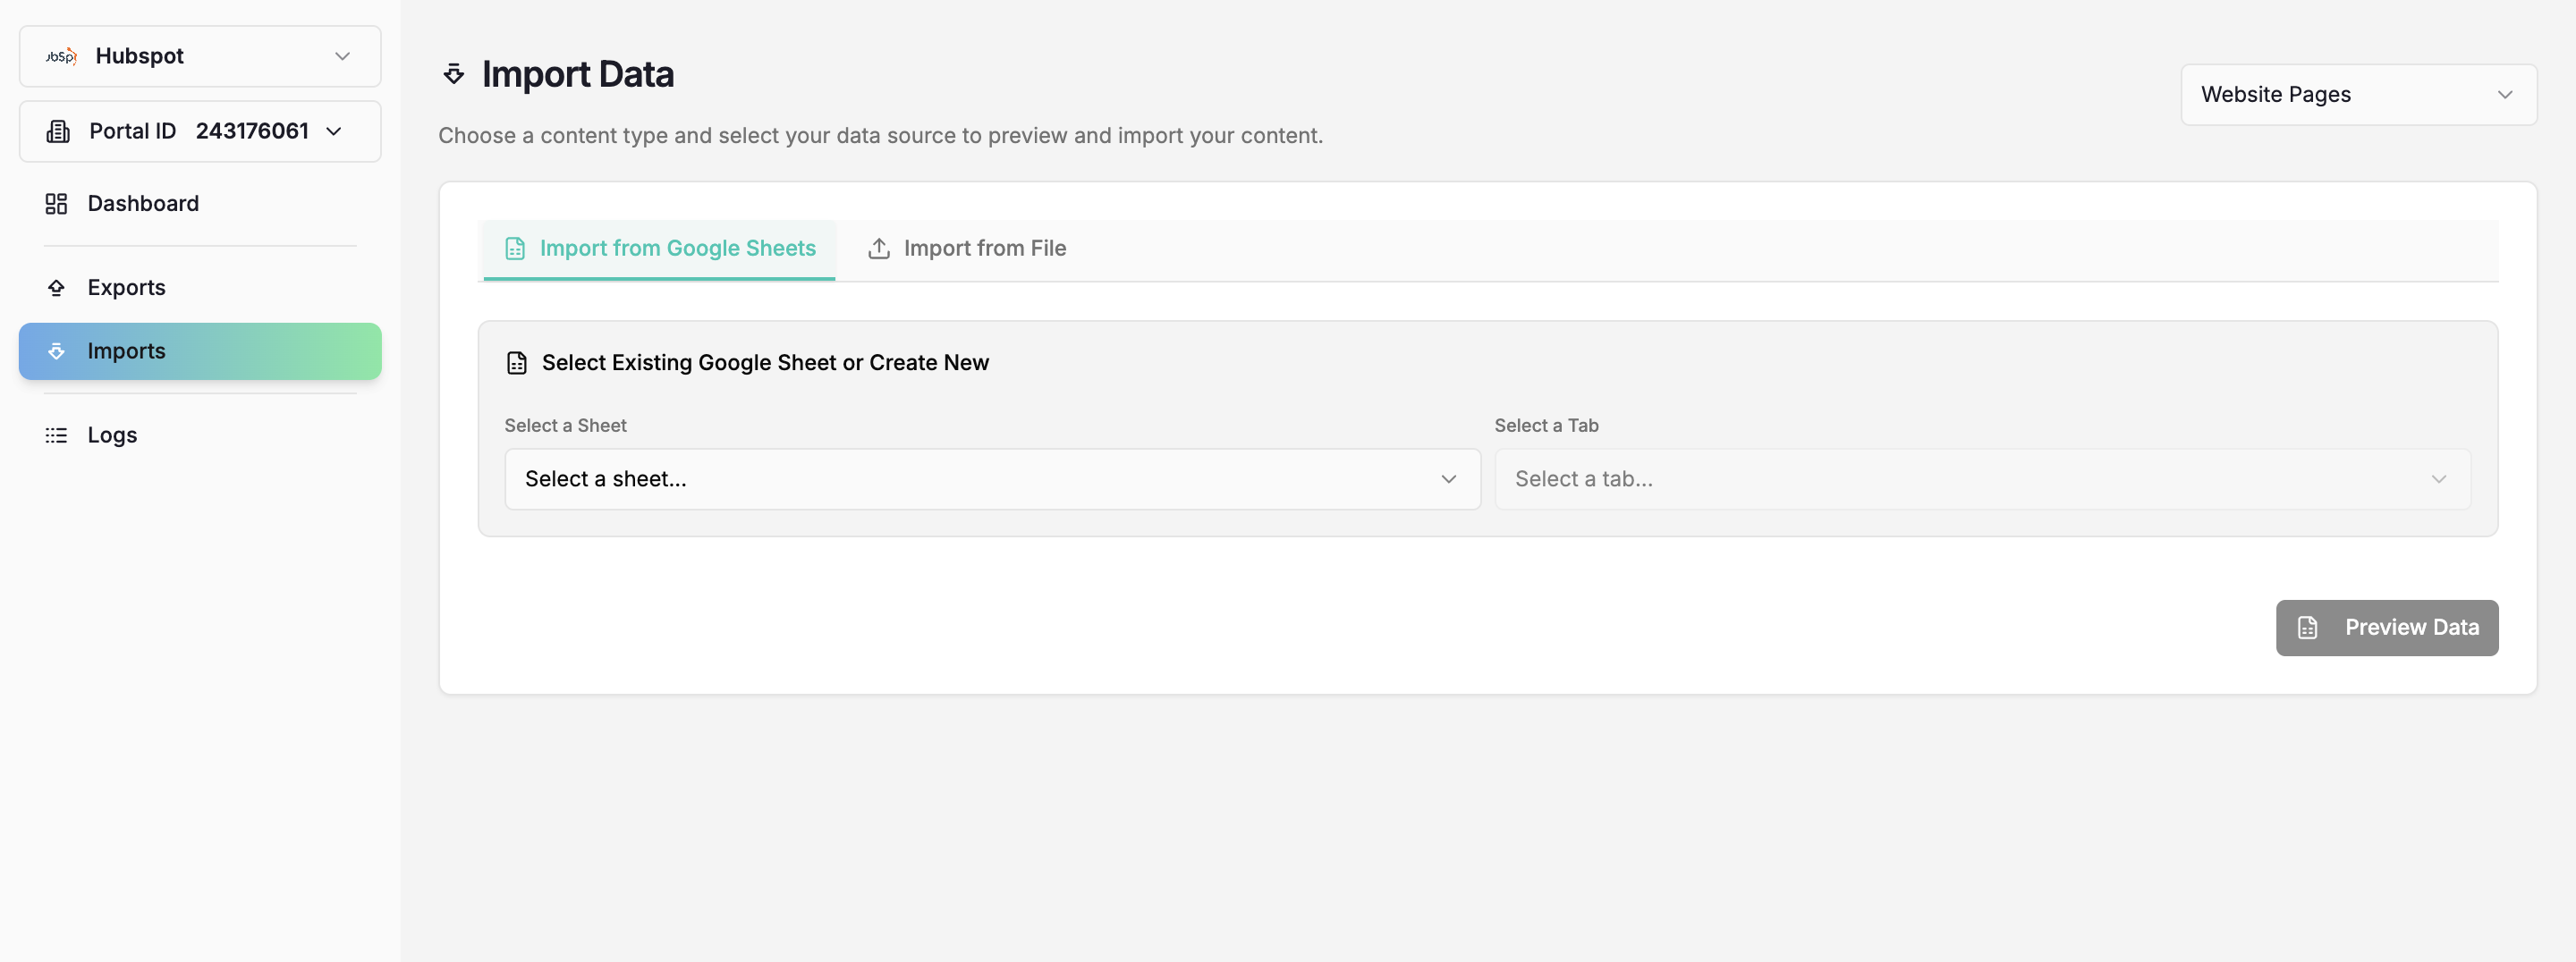Click the Logs list icon
Viewport: 2576px width, 962px height.
pyautogui.click(x=56, y=435)
